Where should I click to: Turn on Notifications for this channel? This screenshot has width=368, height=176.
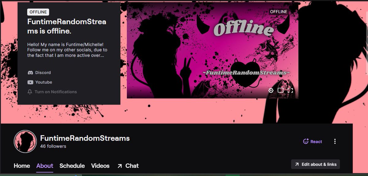[52, 92]
